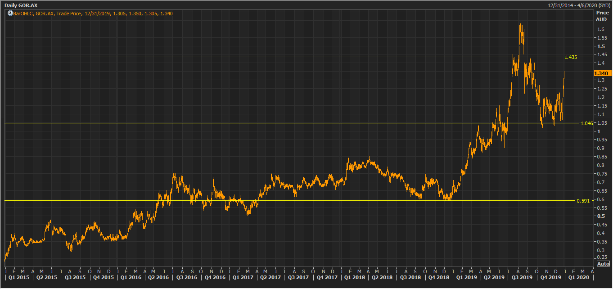Select Q1 2020 on the time axis
This screenshot has width=613, height=289.
coord(578,278)
